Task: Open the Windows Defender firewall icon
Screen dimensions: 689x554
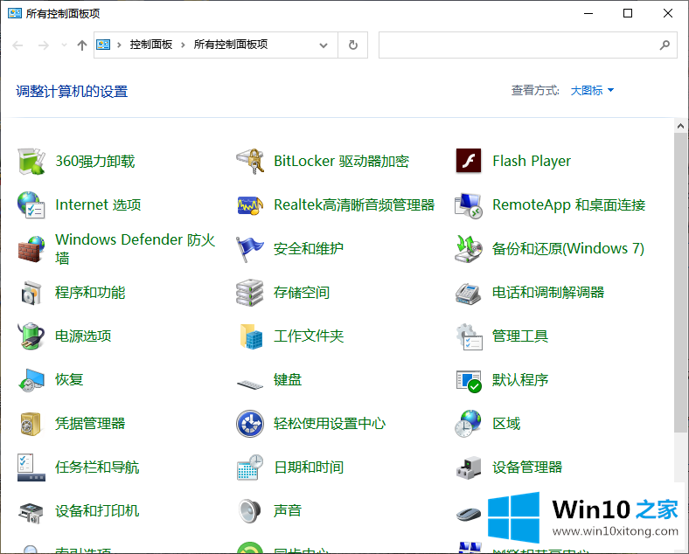Action: [31, 249]
